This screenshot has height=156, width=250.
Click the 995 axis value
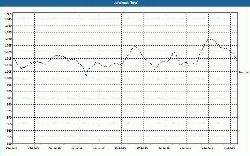(x=9, y=85)
